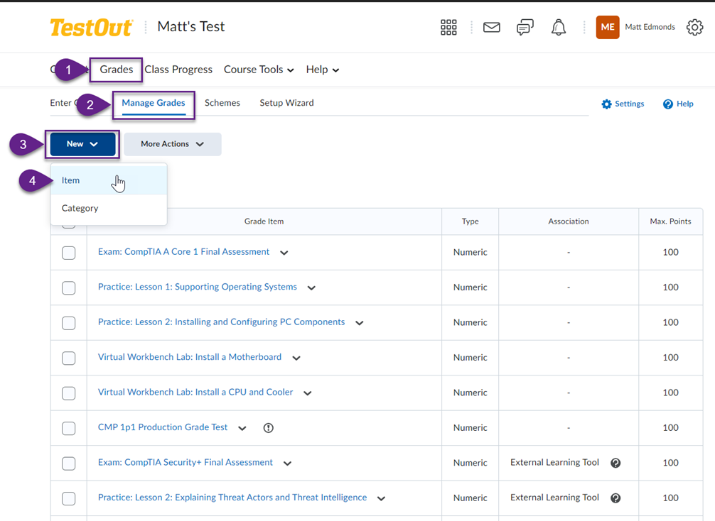
Task: Expand the Course Tools menu
Action: point(259,70)
